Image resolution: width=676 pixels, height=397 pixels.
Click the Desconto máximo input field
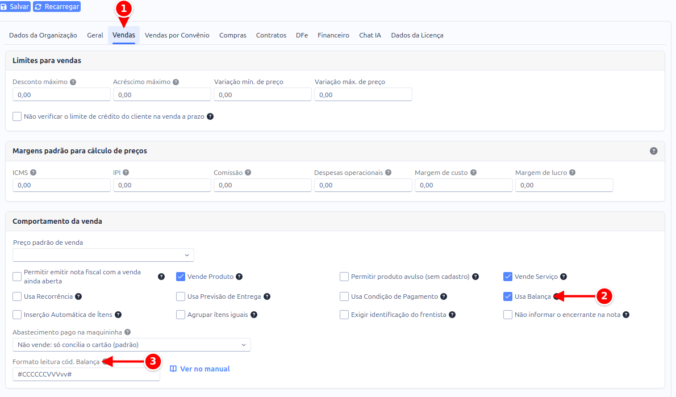(x=62, y=95)
